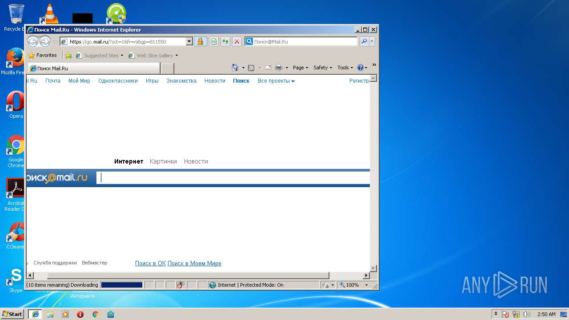Click the InPrivate/privacy blocked icon in status bar
The image size is (569, 320).
(180, 285)
